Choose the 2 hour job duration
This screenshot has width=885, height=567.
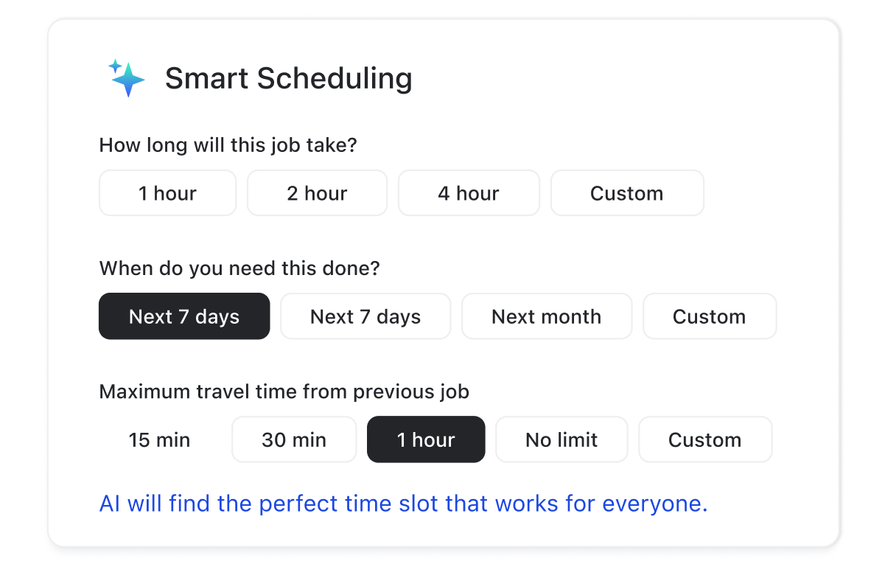pos(317,193)
